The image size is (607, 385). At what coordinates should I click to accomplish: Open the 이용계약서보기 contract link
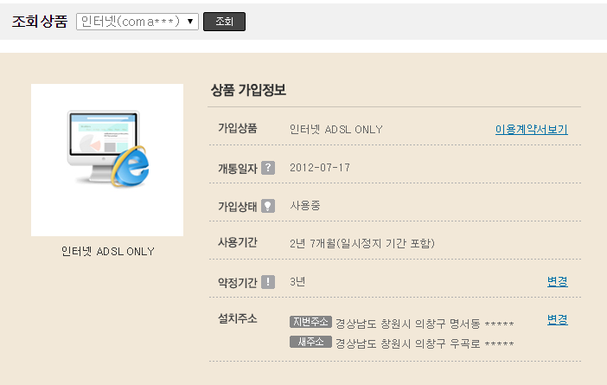click(531, 130)
